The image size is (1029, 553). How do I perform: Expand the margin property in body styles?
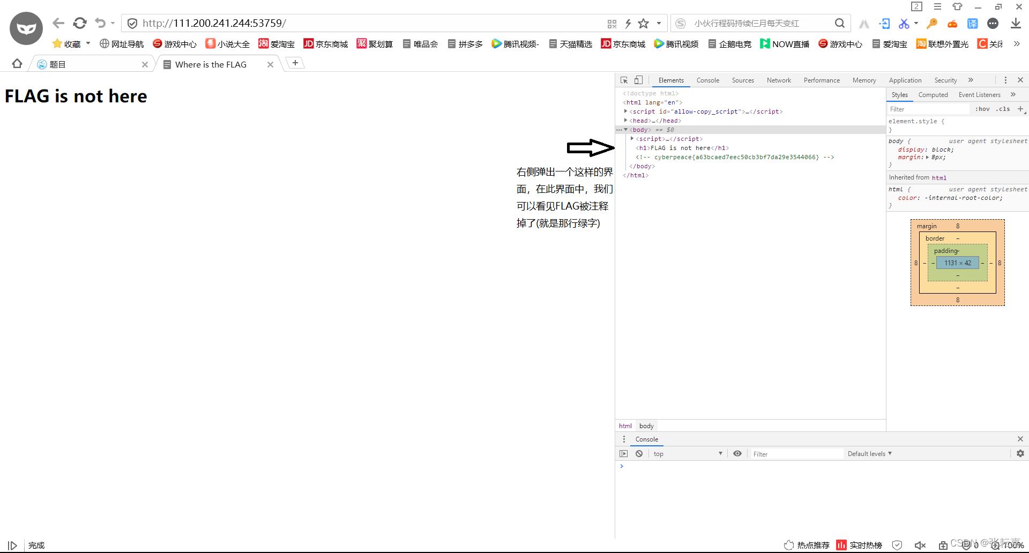click(927, 157)
